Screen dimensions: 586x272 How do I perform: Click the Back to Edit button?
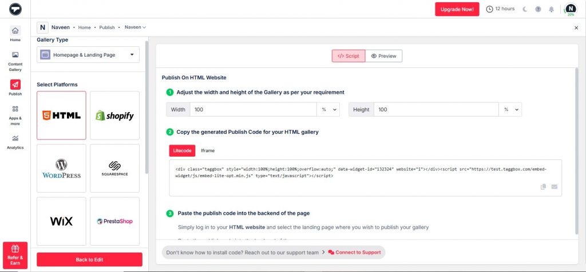[89, 259]
